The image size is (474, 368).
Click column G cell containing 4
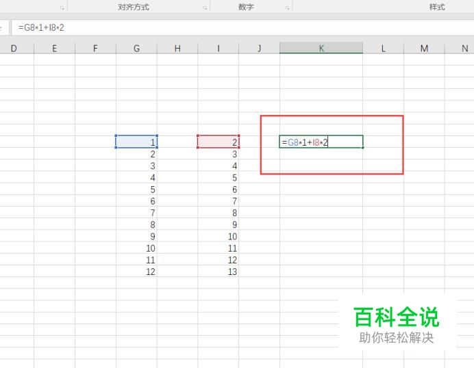136,178
